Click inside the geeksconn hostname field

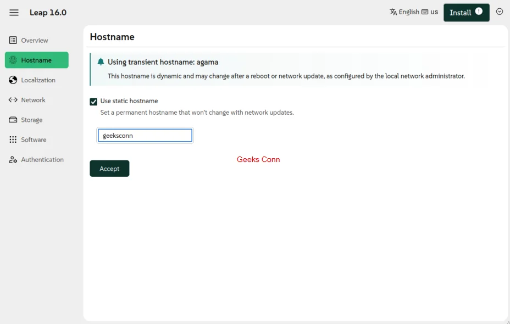click(x=145, y=135)
